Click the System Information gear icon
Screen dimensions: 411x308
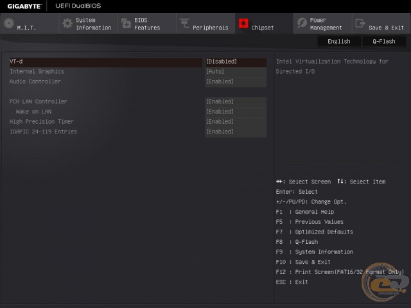click(67, 23)
